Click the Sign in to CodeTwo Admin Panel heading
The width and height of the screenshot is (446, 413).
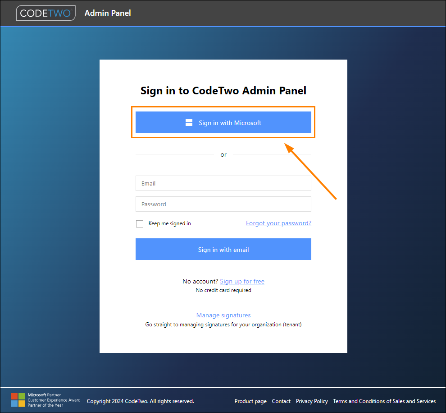[223, 91]
